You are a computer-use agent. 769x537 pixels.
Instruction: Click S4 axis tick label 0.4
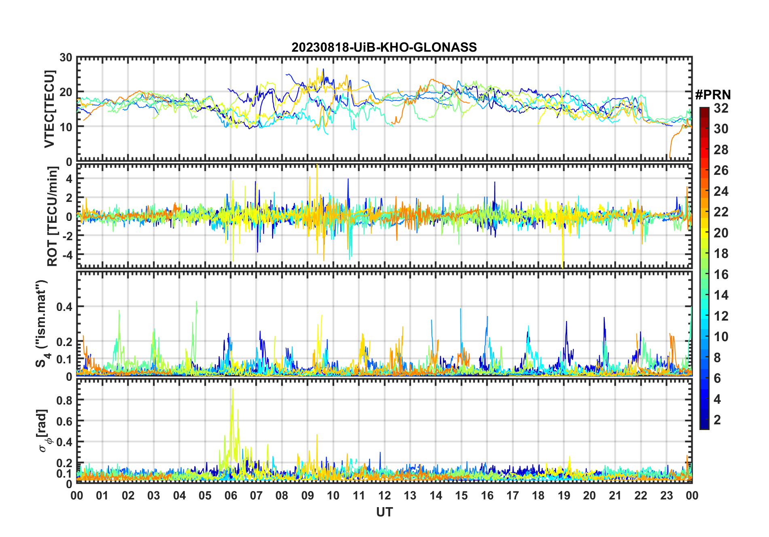coord(64,307)
